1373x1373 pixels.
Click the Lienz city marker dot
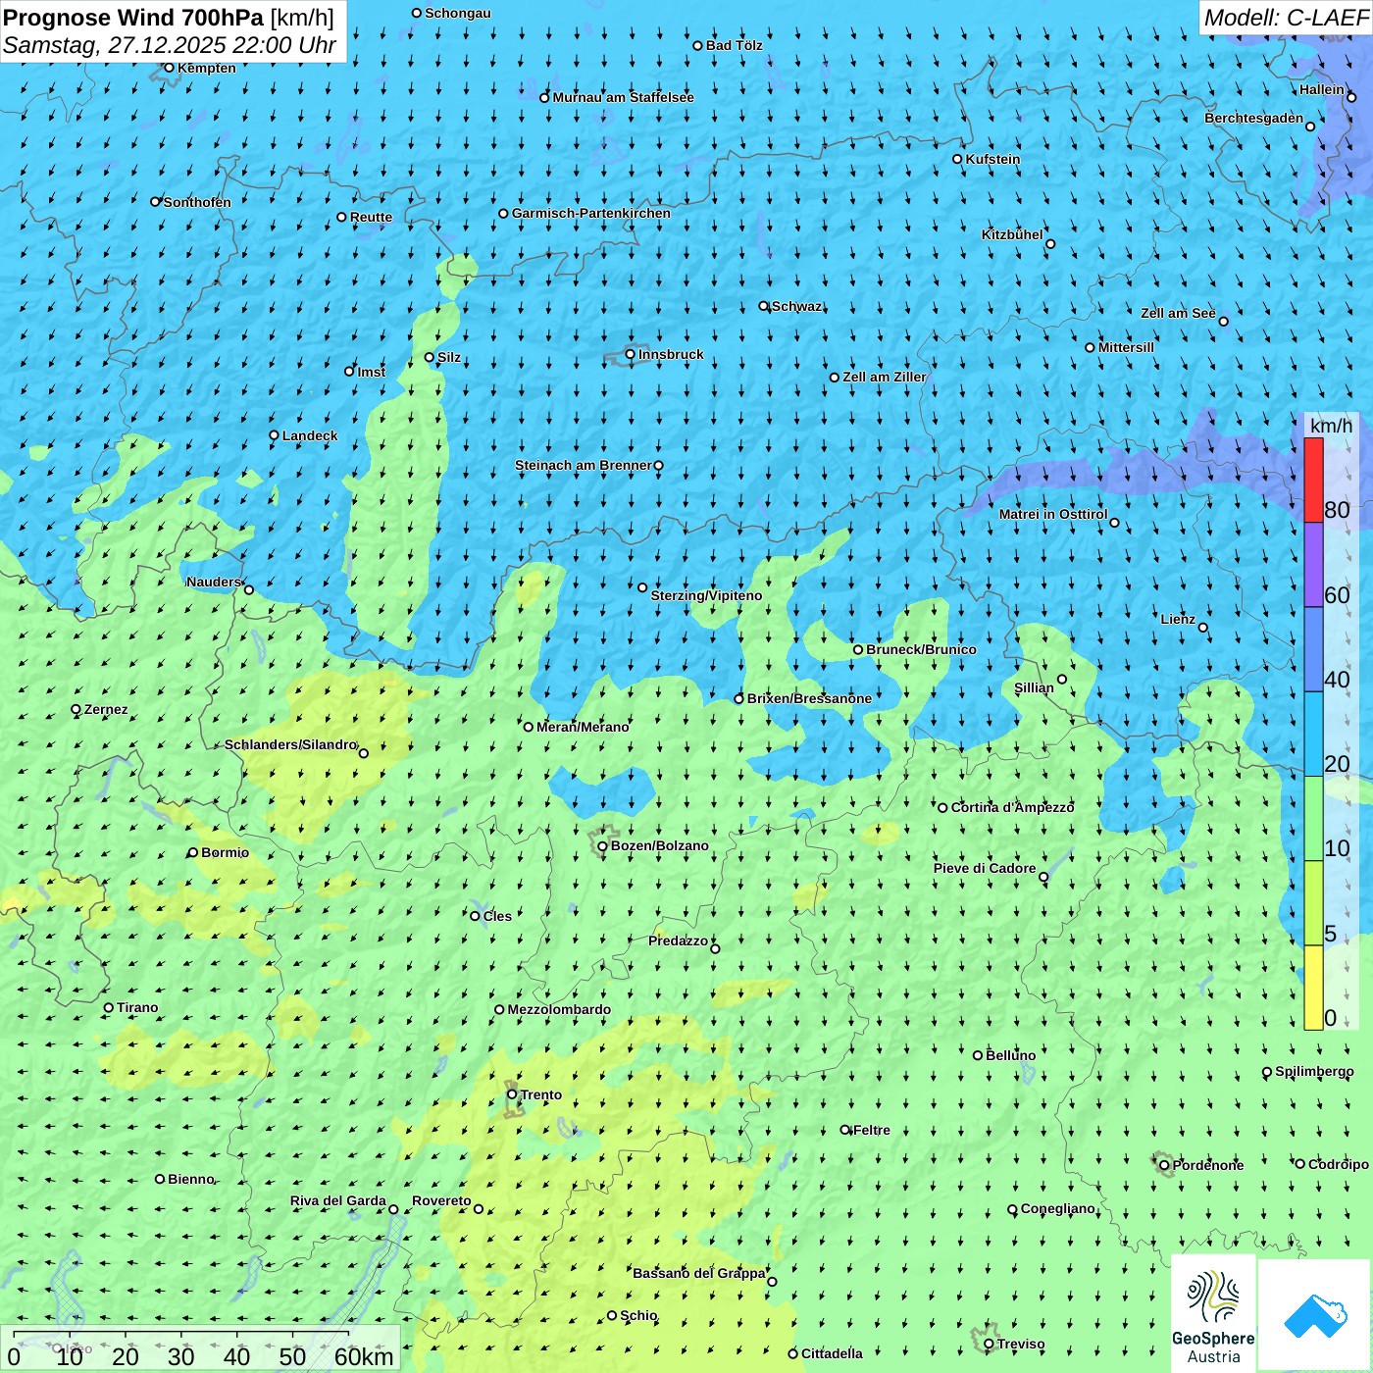point(1203,628)
